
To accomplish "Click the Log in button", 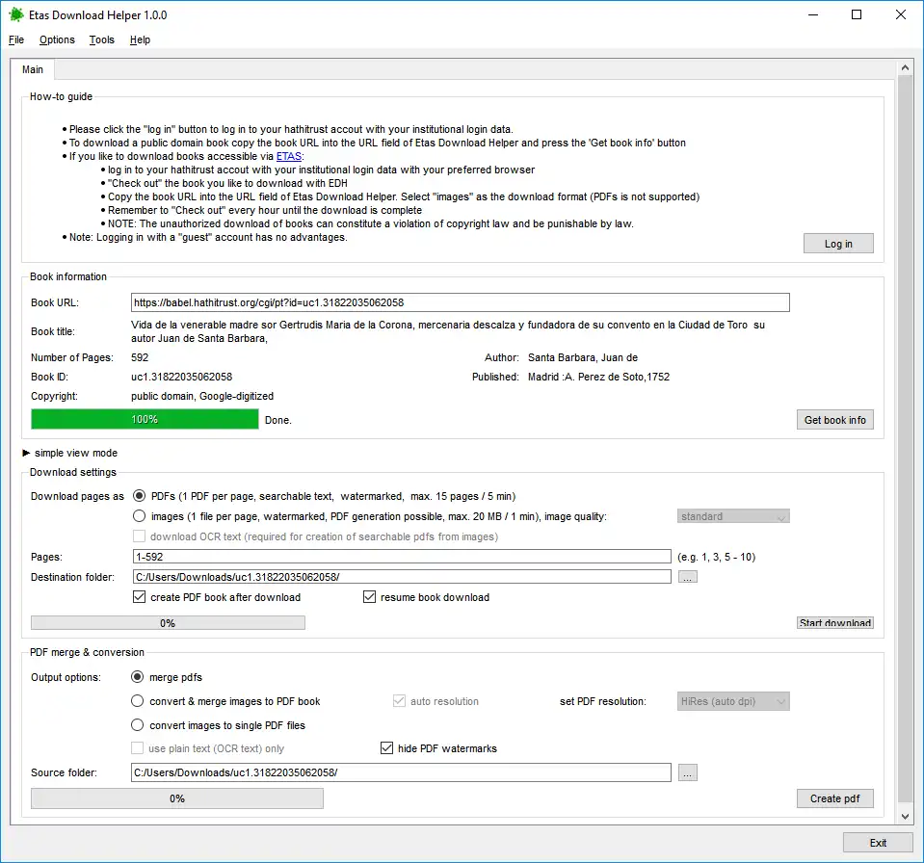I will pos(838,244).
